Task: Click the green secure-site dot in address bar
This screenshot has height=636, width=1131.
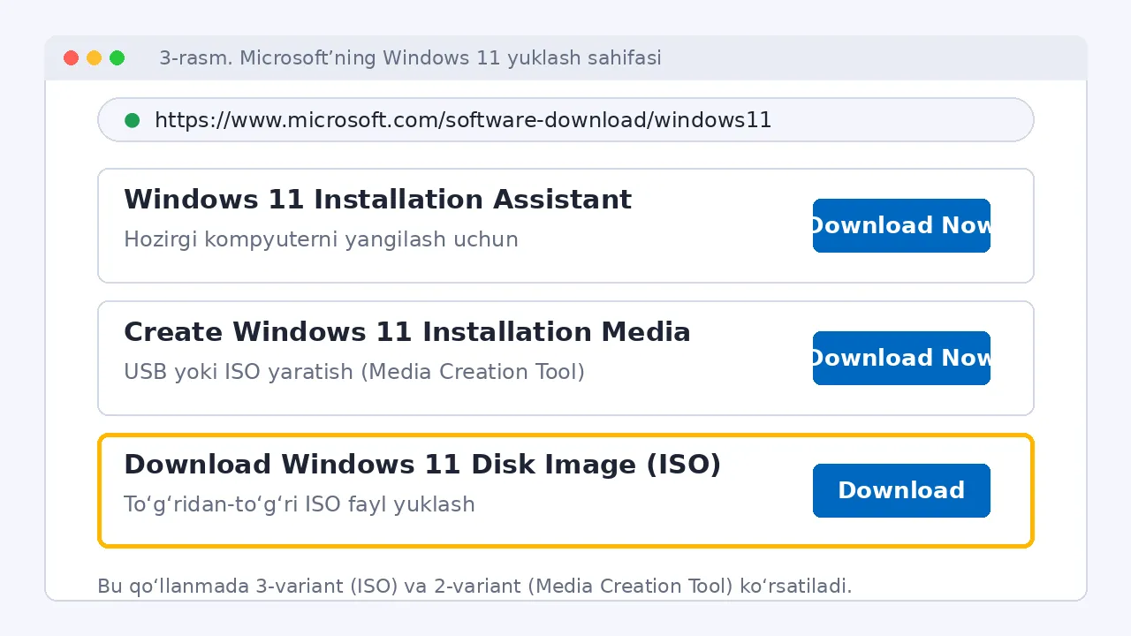Action: click(133, 120)
